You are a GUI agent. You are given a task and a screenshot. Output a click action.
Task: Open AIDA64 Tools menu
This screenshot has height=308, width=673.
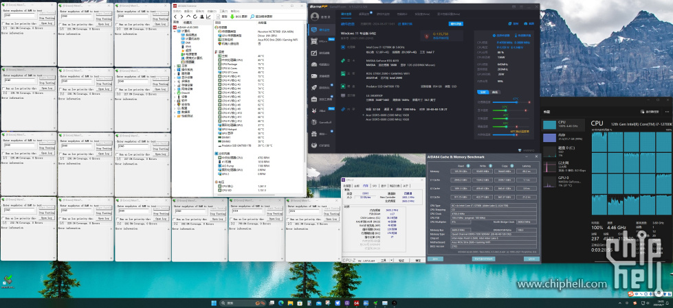pos(223,11)
